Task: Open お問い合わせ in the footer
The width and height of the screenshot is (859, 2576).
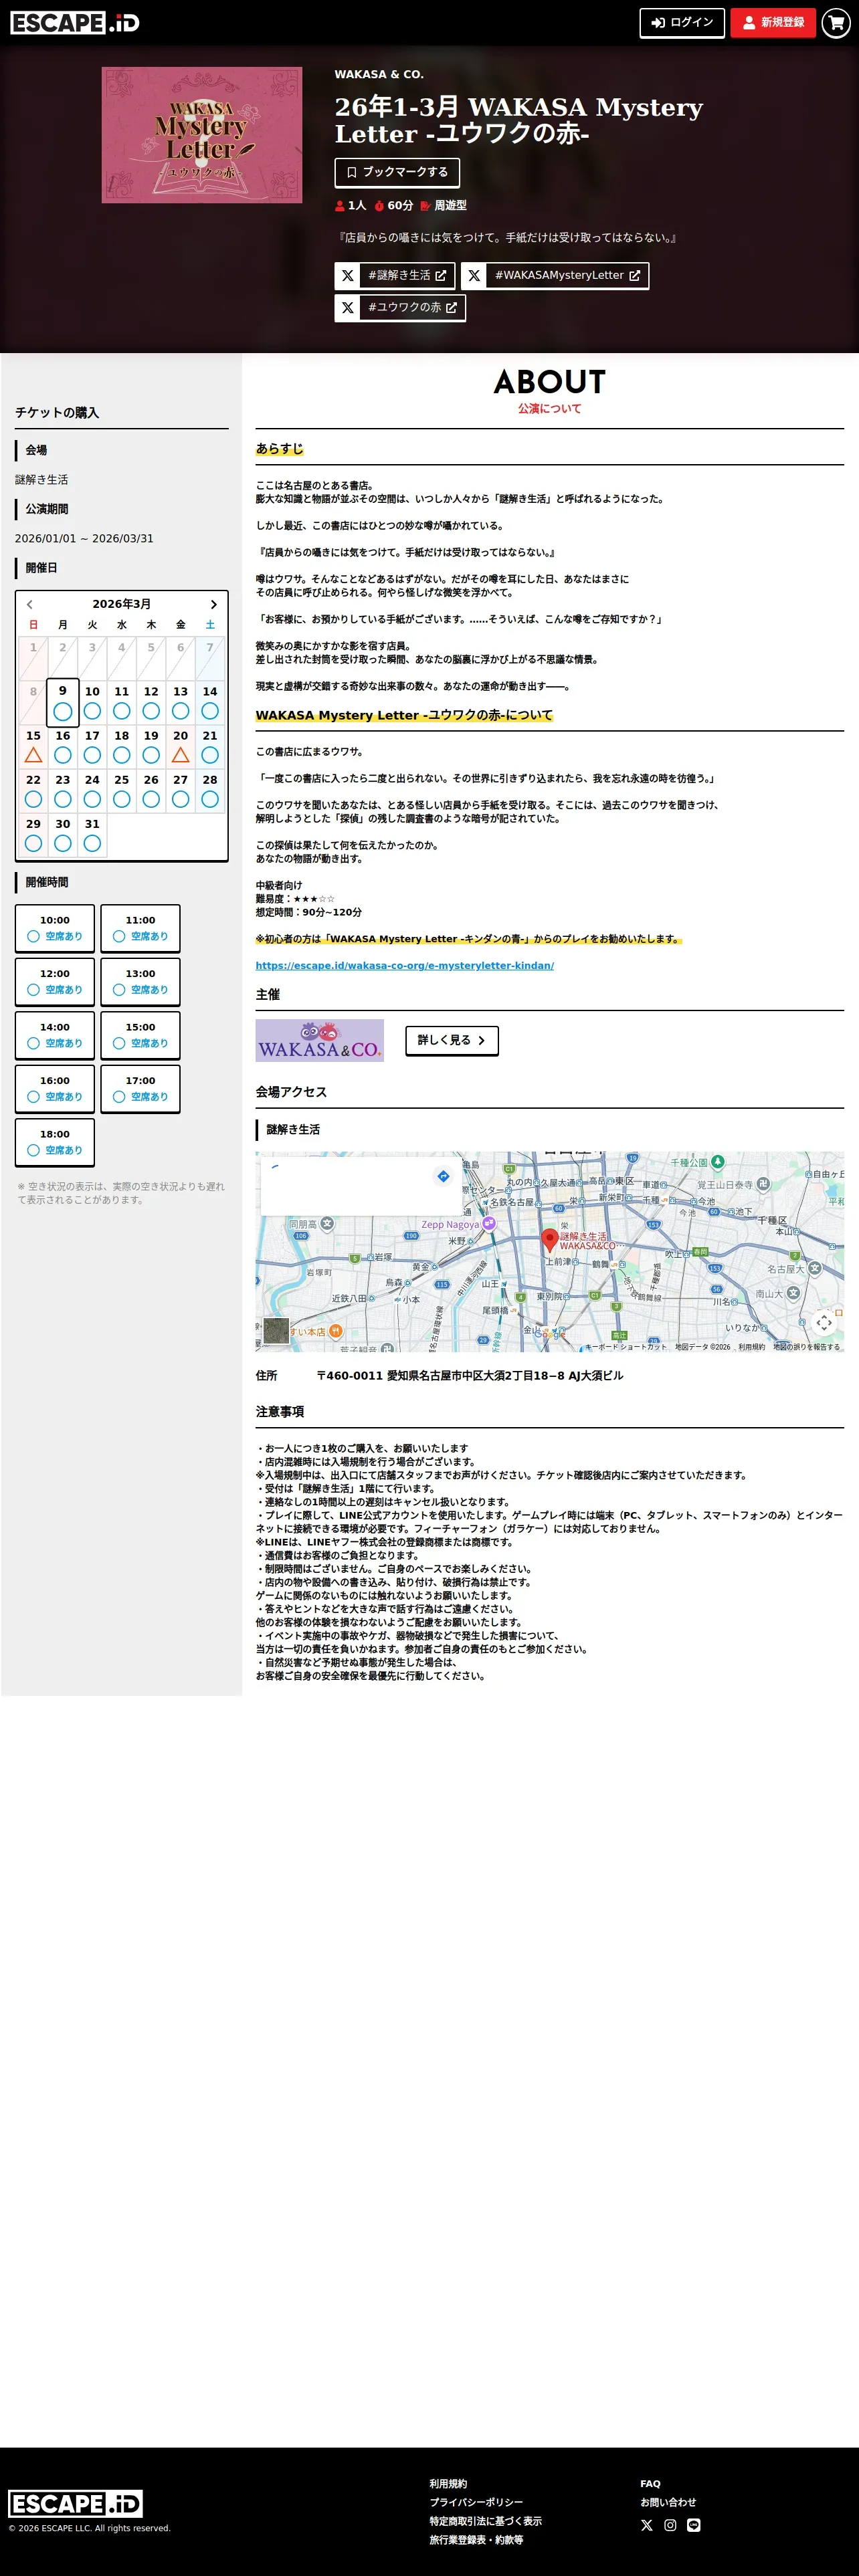Action: (x=668, y=2503)
